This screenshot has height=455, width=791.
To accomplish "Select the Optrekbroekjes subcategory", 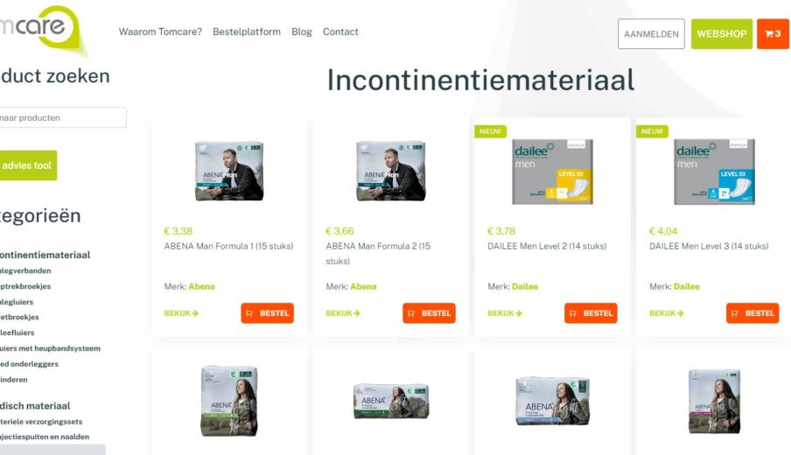I will pos(25,286).
